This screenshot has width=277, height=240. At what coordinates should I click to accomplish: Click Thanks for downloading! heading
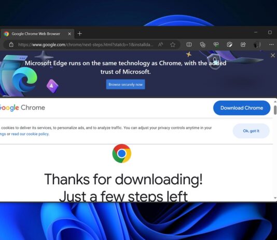point(123,179)
